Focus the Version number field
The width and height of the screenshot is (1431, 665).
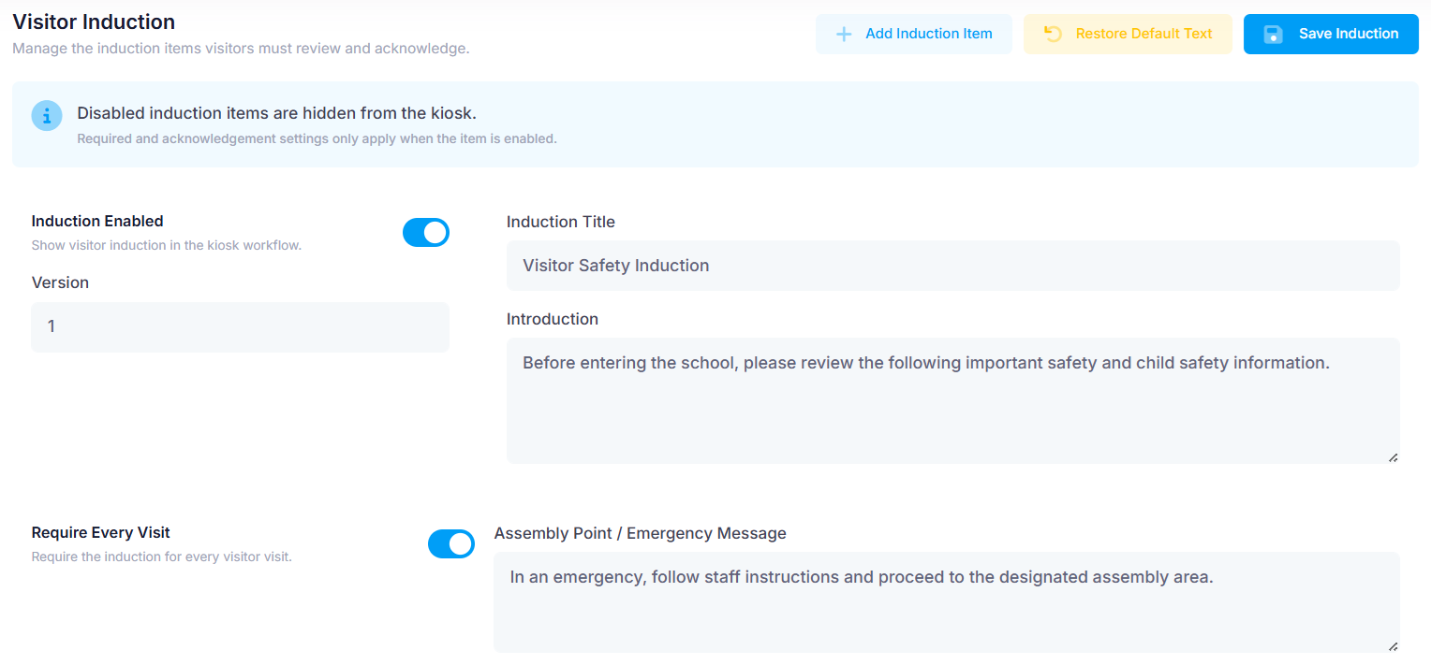click(240, 327)
